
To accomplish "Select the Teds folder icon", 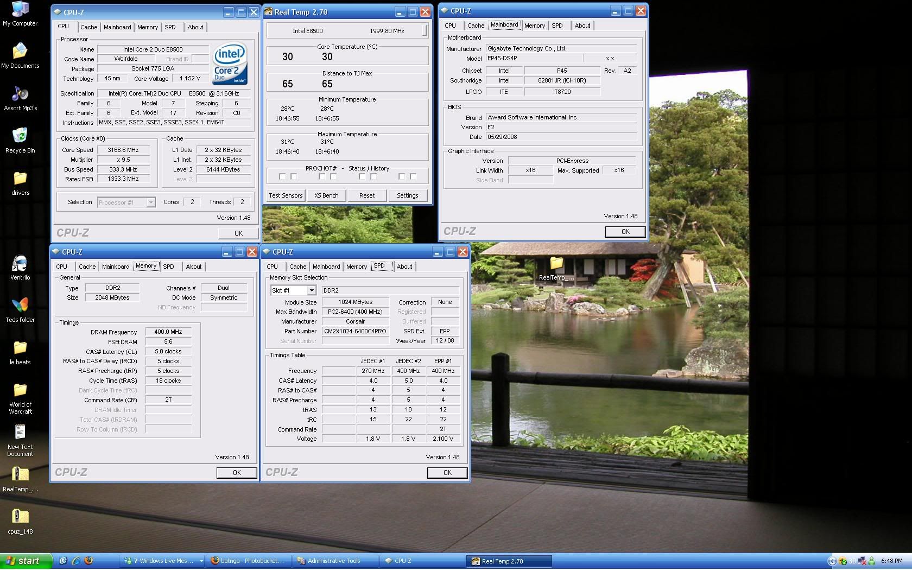I will 20,310.
